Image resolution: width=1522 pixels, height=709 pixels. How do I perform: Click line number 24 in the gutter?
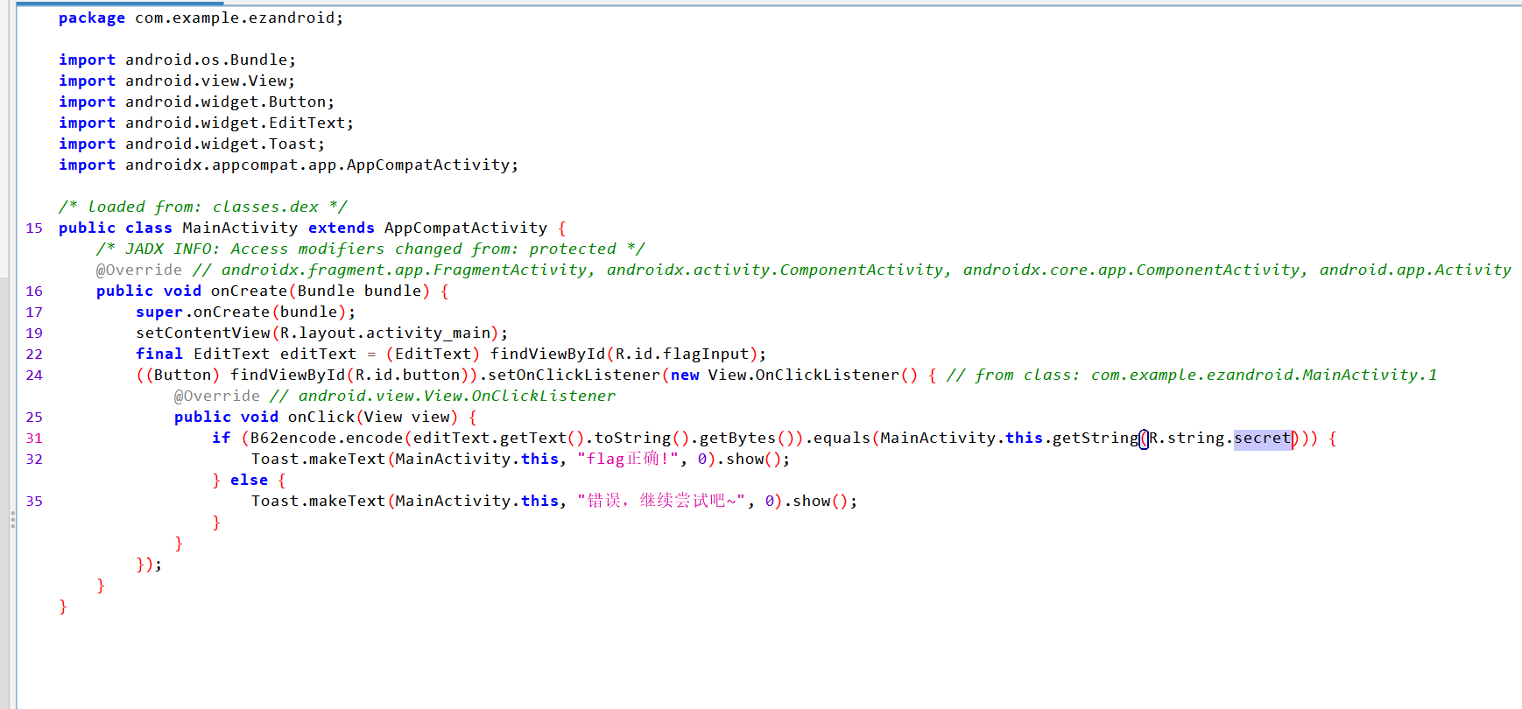tap(34, 375)
